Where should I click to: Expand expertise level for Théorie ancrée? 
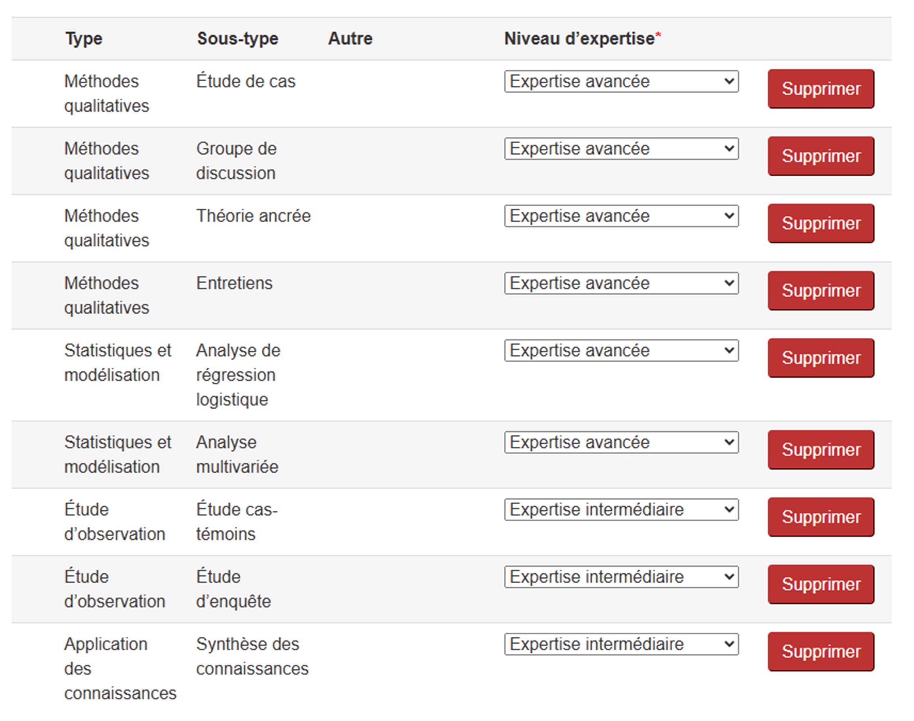621,216
